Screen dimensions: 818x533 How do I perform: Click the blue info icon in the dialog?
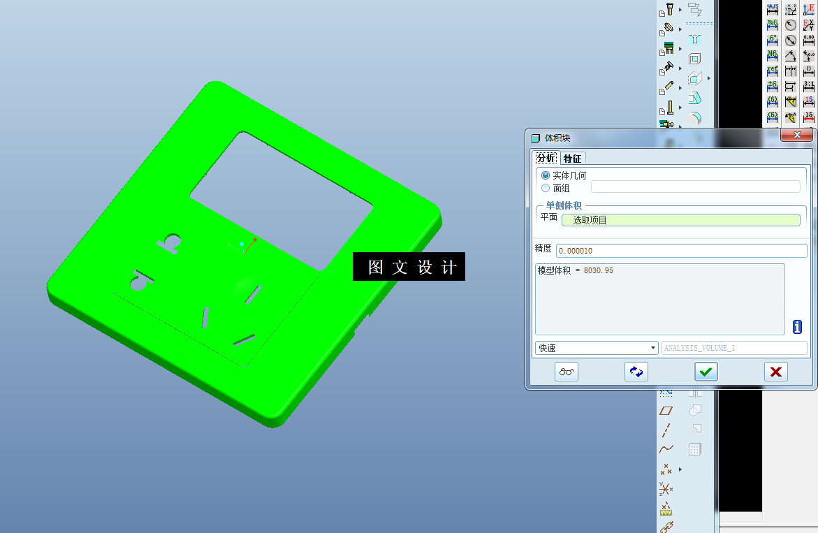tap(797, 327)
